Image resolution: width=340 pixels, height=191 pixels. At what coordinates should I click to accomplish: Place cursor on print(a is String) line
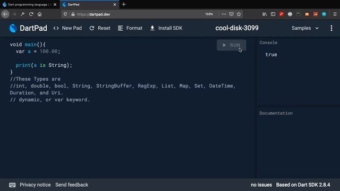click(x=44, y=65)
